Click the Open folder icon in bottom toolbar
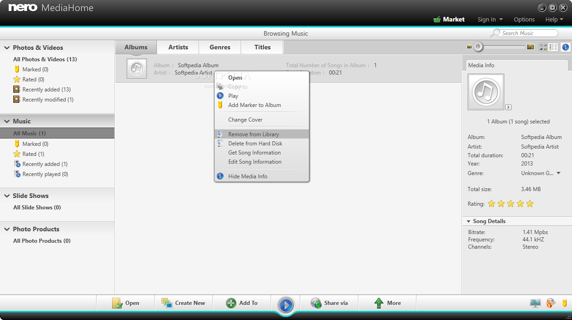 (117, 303)
